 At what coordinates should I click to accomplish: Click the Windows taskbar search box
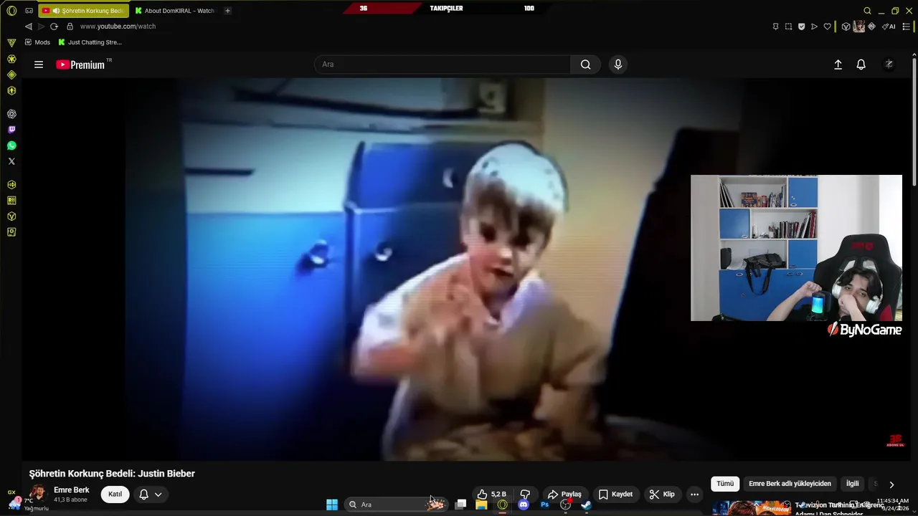(x=396, y=505)
